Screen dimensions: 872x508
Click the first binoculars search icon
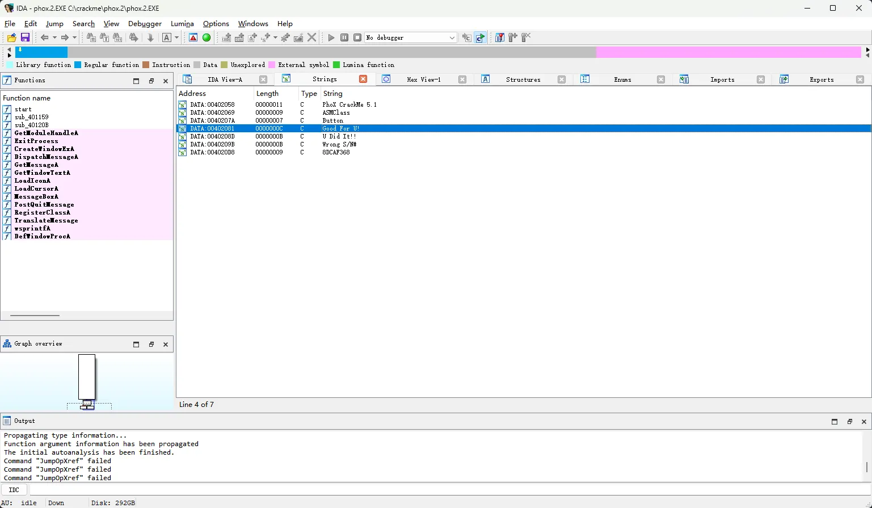pyautogui.click(x=91, y=37)
